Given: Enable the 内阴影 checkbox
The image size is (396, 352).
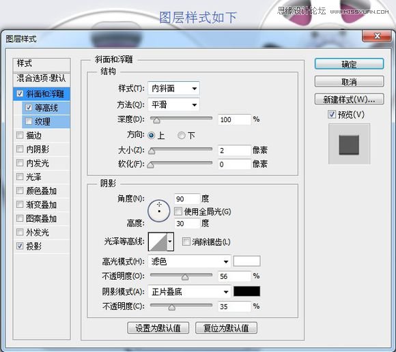Looking at the screenshot, I should (20, 149).
